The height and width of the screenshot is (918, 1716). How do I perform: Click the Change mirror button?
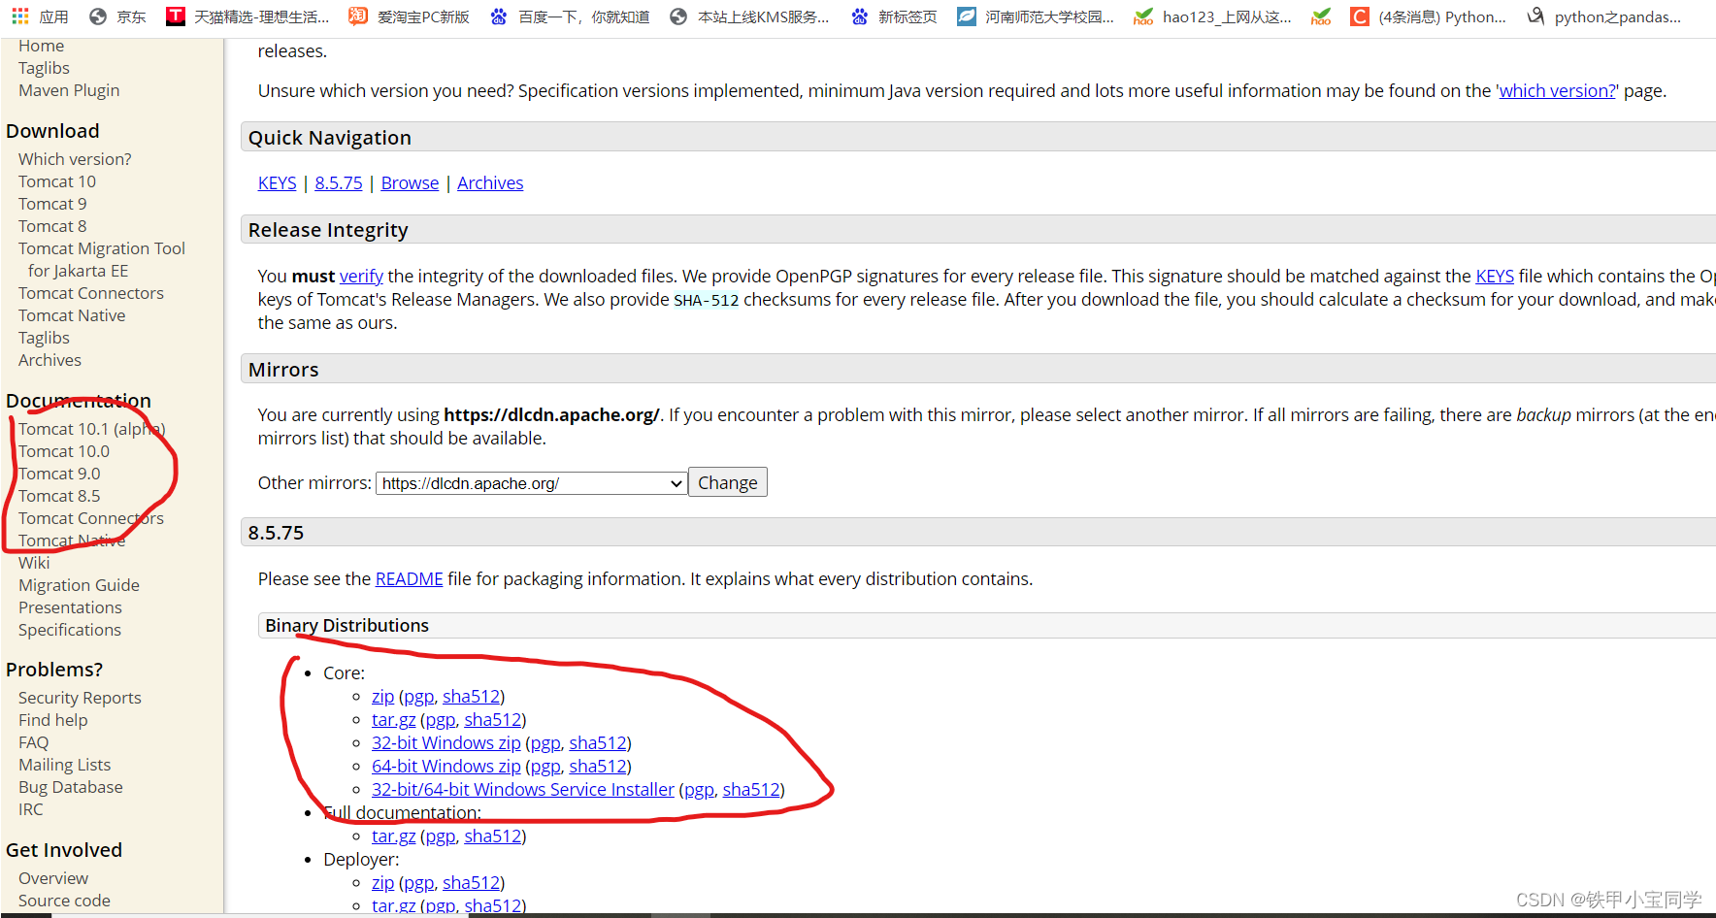pos(728,482)
